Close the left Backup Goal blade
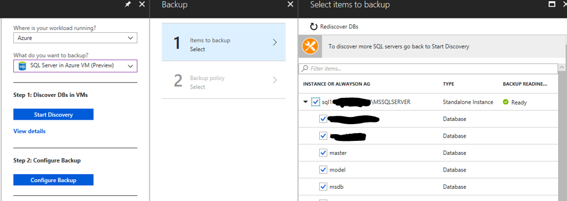 142,4
